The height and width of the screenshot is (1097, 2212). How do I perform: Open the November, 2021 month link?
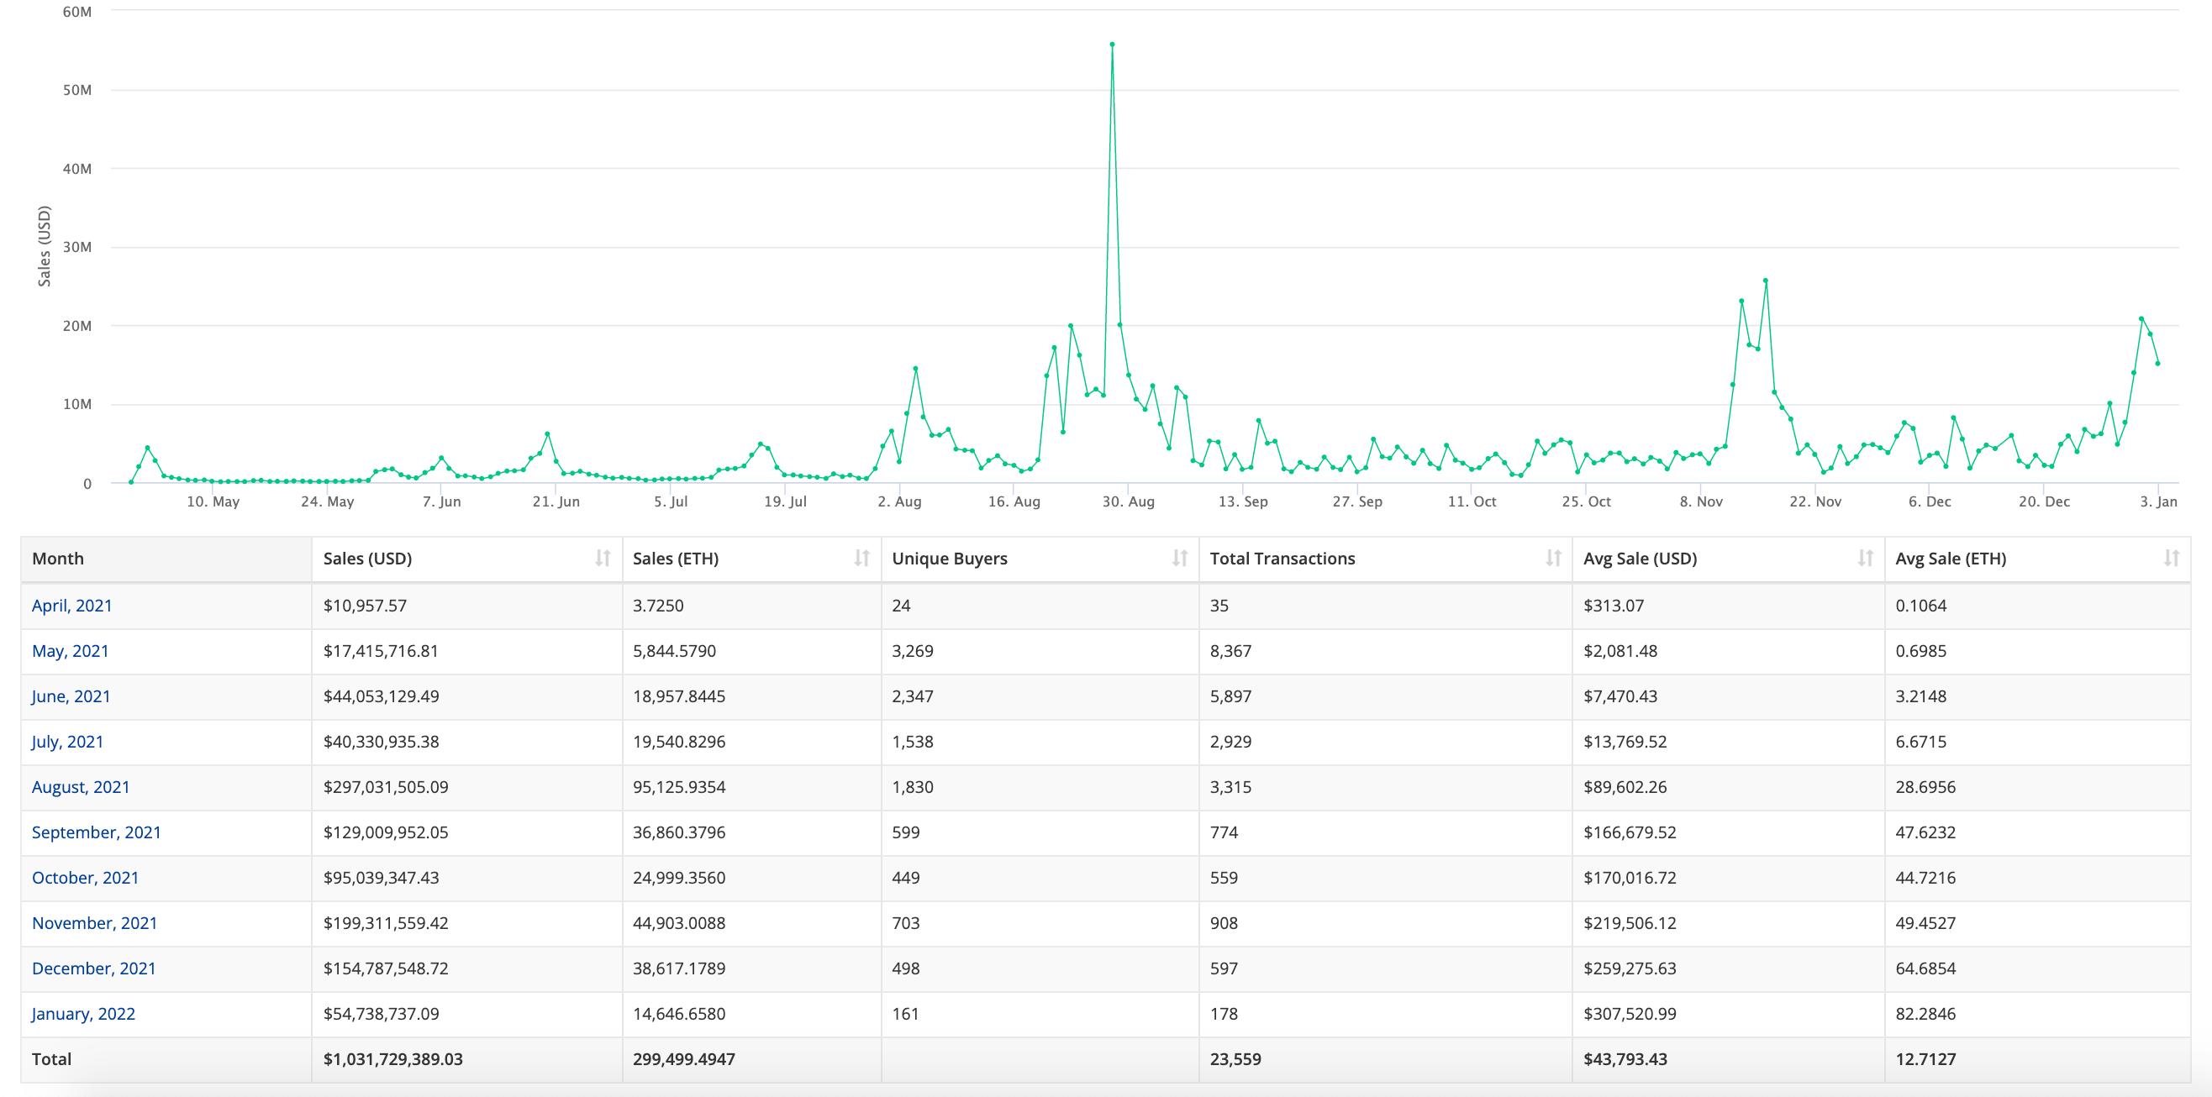tap(94, 924)
